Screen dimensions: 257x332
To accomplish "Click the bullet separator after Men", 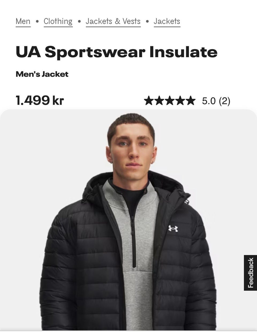I will [37, 21].
